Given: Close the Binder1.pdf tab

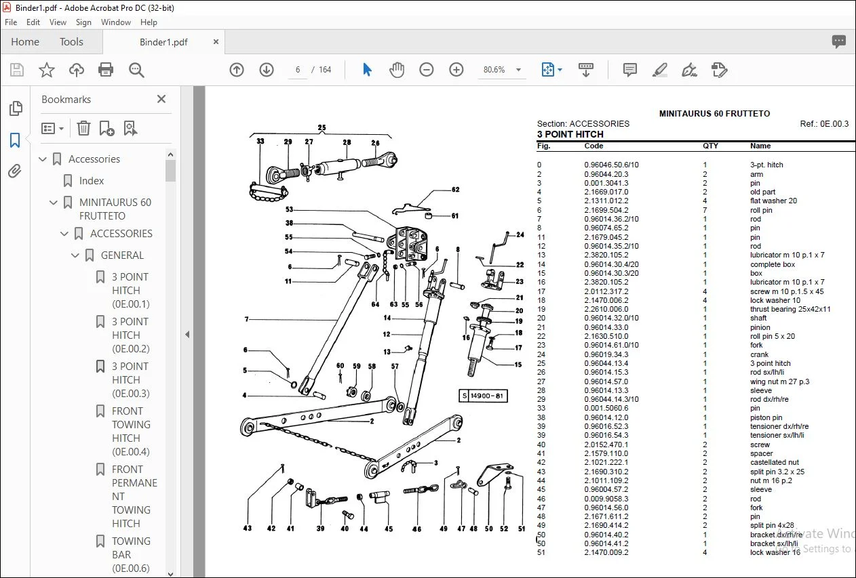Looking at the screenshot, I should pyautogui.click(x=216, y=42).
